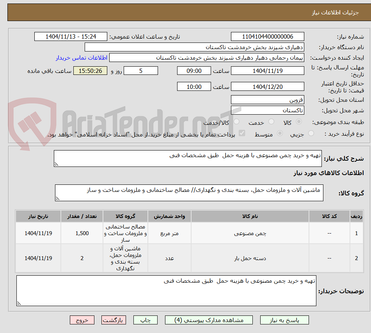
Task: Select the جزیی purchase type radio
Action: 311,133
